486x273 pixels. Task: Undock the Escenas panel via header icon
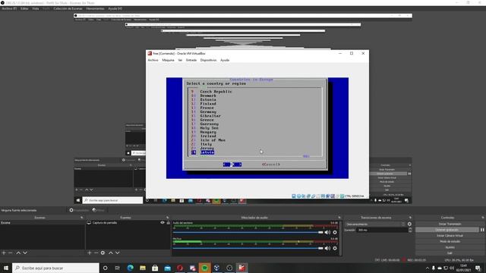click(82, 218)
